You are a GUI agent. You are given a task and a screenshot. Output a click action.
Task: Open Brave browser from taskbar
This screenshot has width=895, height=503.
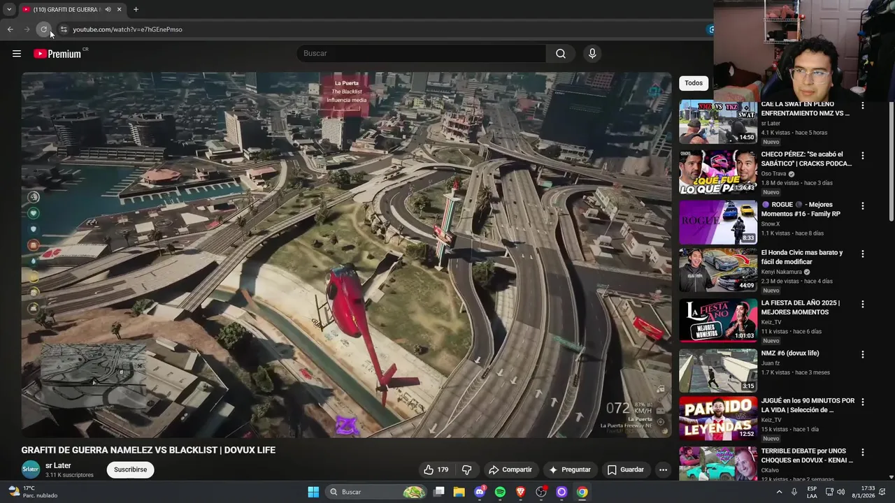coord(520,492)
